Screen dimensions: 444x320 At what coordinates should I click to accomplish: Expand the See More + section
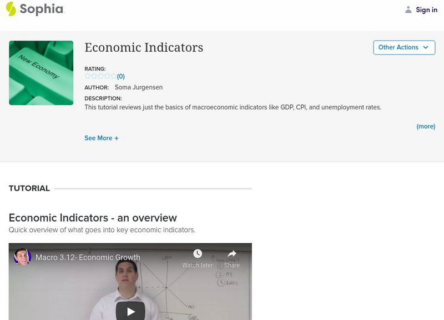tap(102, 138)
